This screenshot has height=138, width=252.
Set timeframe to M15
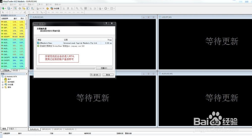57,12
